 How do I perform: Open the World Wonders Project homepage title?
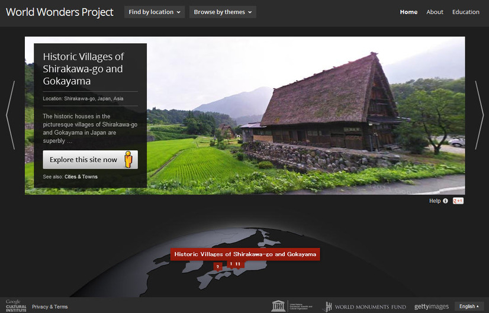pos(60,12)
